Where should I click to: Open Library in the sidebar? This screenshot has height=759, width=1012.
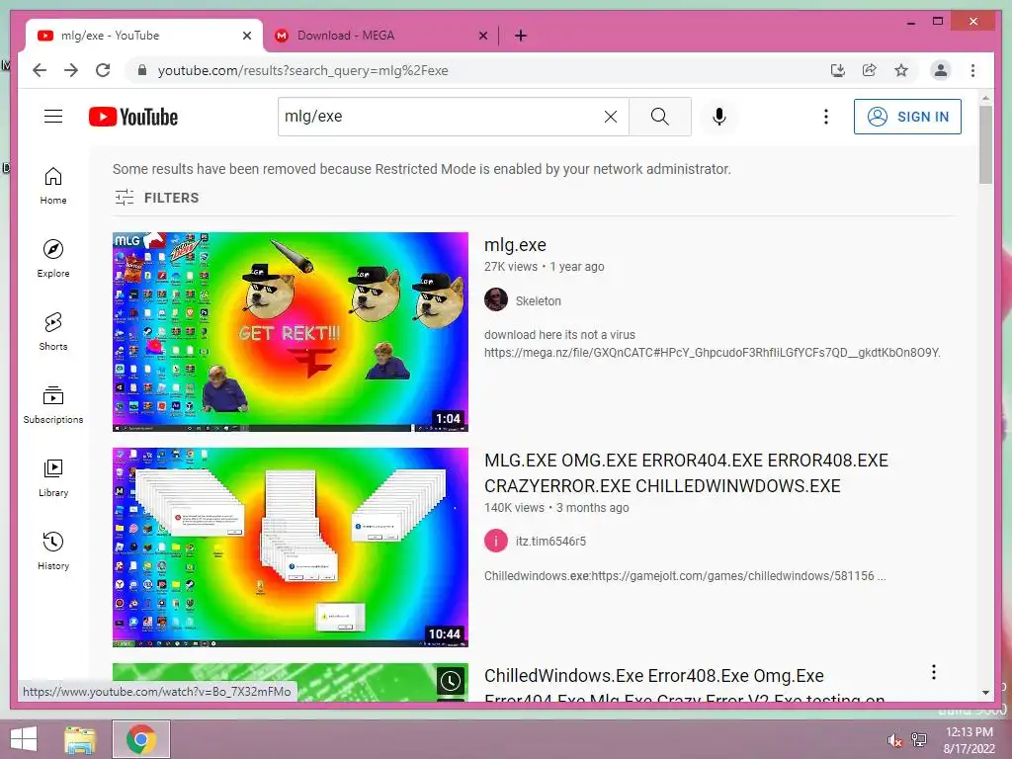(53, 477)
